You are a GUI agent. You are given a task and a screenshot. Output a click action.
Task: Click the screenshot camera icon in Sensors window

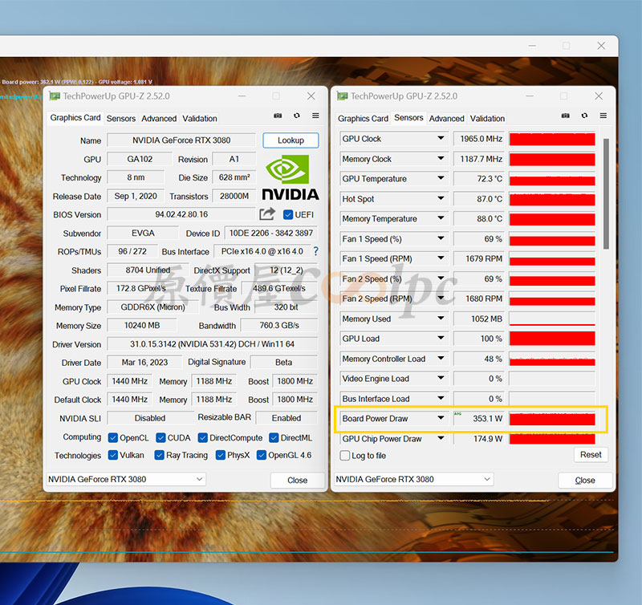tap(566, 116)
